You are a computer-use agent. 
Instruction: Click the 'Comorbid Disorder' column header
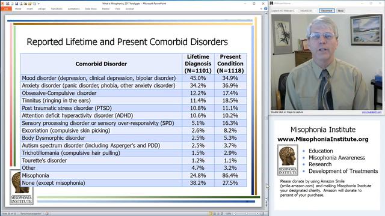tap(101, 64)
